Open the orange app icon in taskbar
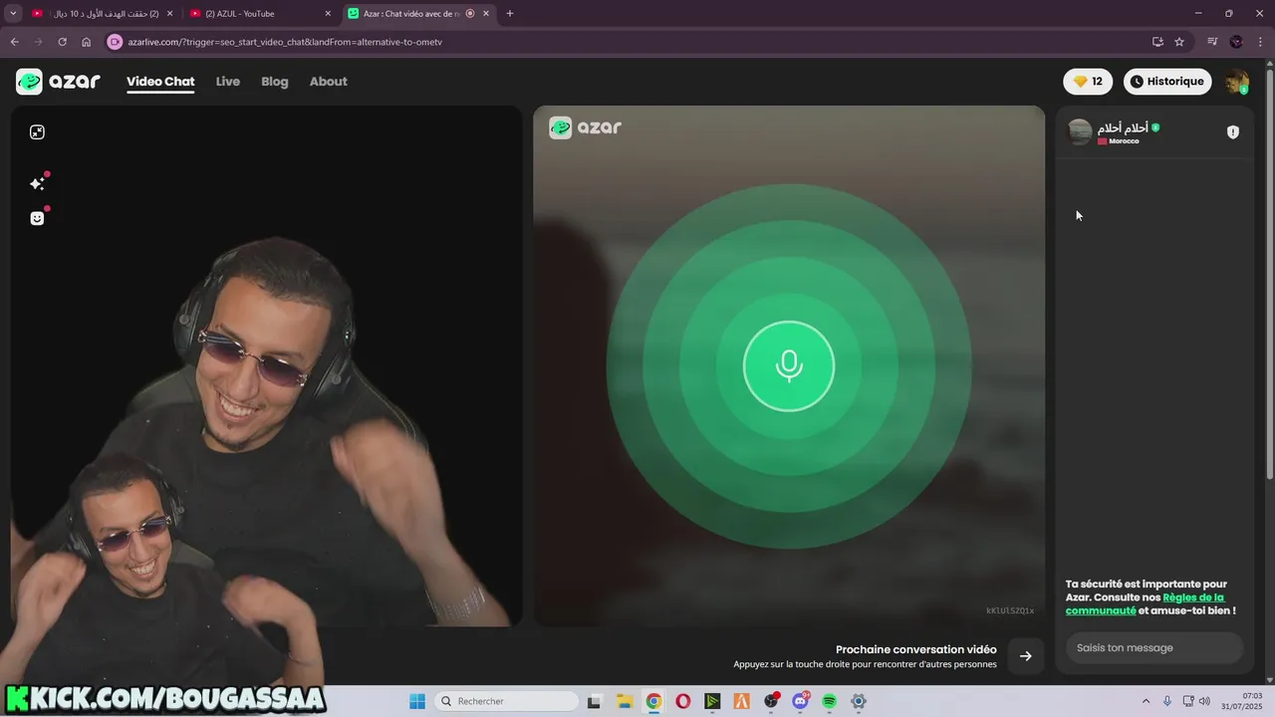This screenshot has height=717, width=1275. 741,701
